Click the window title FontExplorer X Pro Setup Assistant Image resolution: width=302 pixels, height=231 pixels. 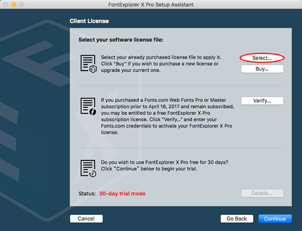point(151,5)
